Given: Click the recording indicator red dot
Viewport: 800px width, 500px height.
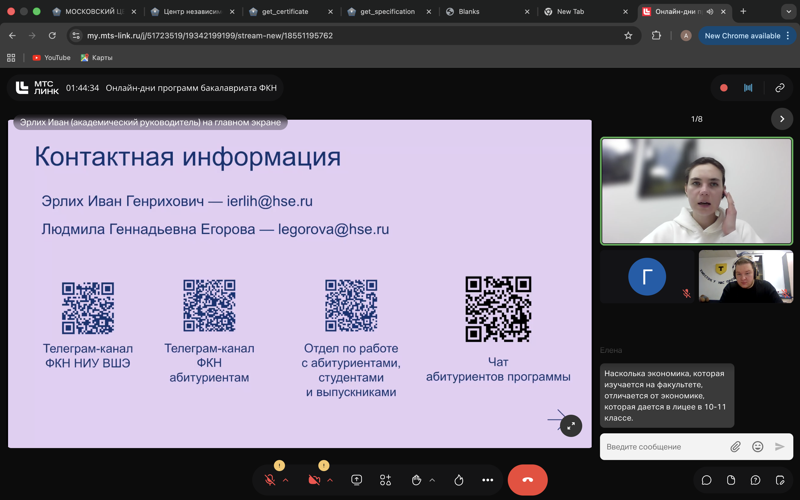Looking at the screenshot, I should pyautogui.click(x=724, y=87).
